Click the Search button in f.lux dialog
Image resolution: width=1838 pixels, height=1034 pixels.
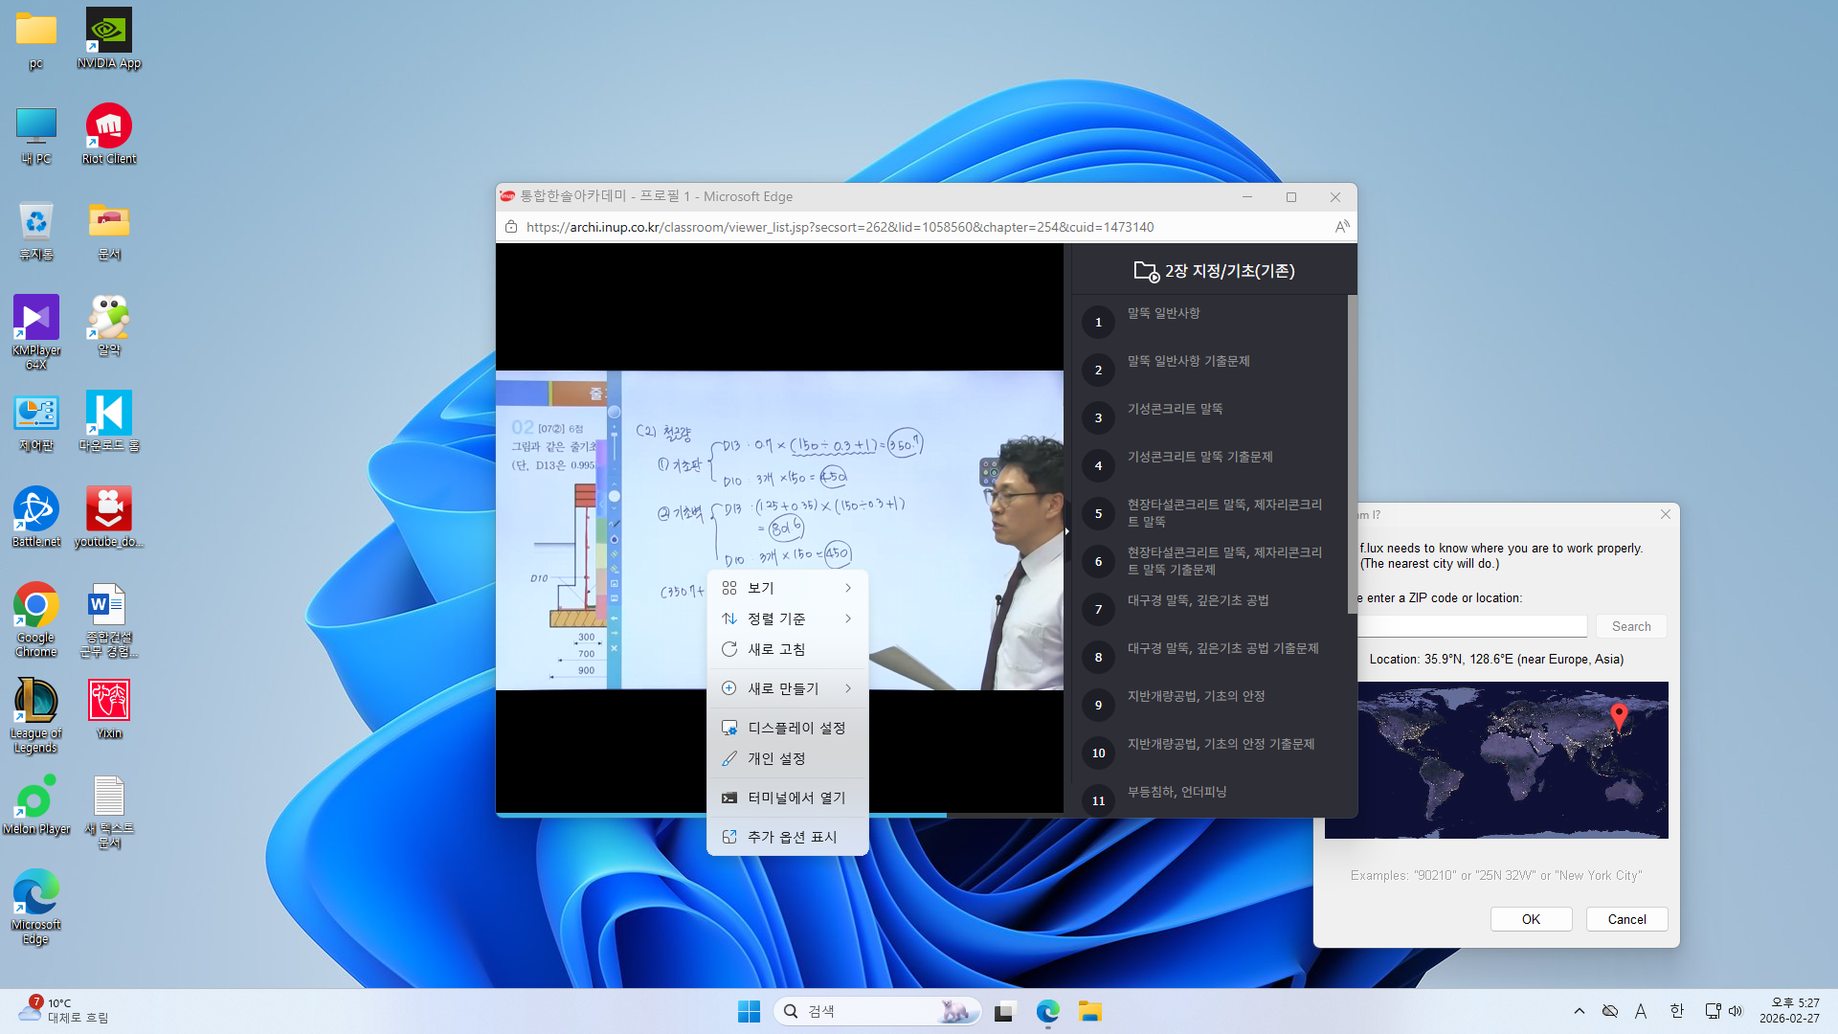(1630, 626)
